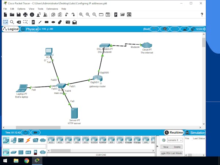
Task: Switch to Logical workspace view
Action: pyautogui.click(x=11, y=29)
